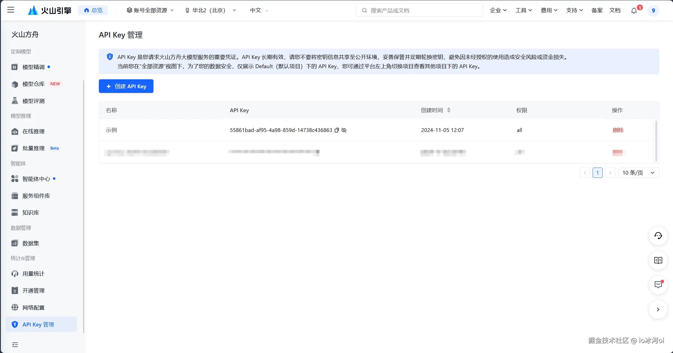Expand the floating panel right-arrow button
This screenshot has width=673, height=353.
pos(658,309)
